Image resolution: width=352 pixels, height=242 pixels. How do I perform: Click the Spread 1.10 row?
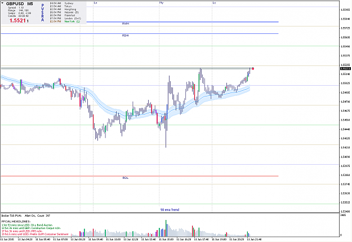(16, 8)
